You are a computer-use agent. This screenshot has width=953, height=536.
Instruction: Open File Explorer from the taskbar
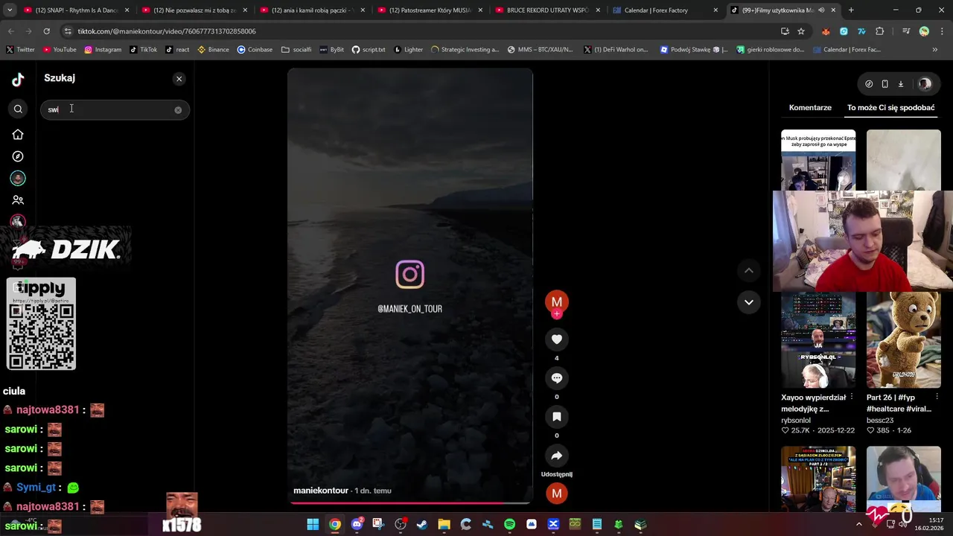click(x=444, y=525)
